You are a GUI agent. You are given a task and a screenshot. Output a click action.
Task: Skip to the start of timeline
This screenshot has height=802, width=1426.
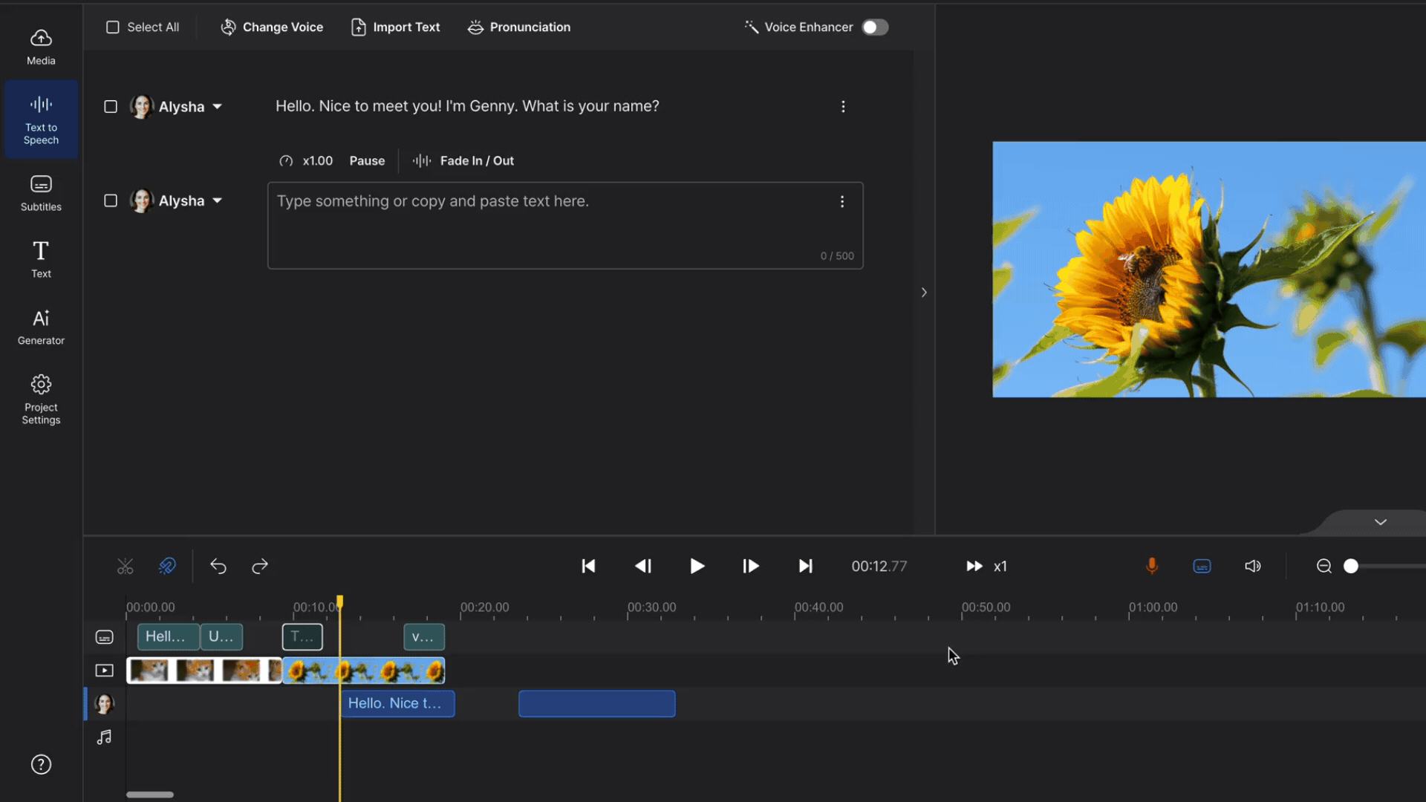coord(588,567)
